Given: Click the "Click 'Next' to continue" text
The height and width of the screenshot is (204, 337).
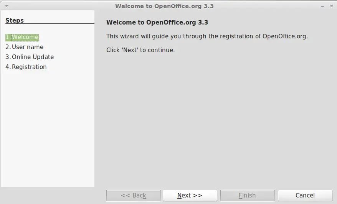Looking at the screenshot, I should coord(140,50).
